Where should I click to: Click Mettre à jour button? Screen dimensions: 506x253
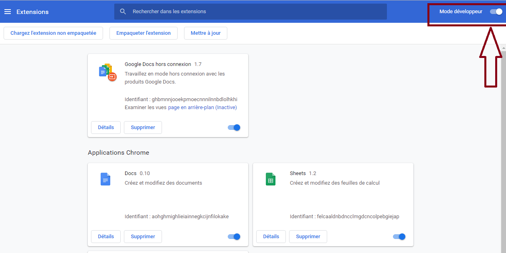point(206,33)
